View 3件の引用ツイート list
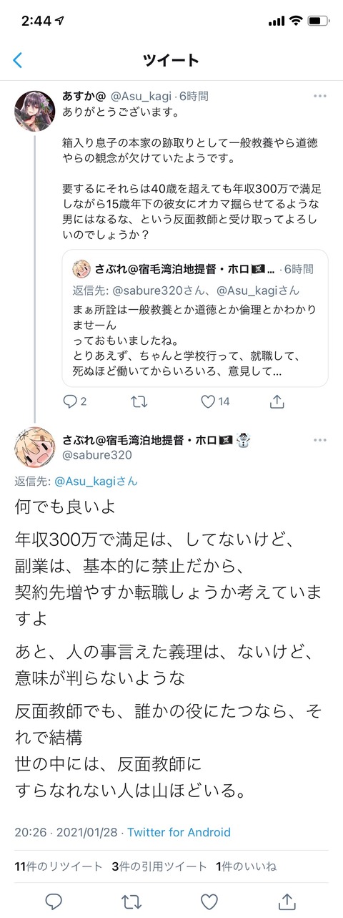The height and width of the screenshot is (918, 343). (159, 866)
